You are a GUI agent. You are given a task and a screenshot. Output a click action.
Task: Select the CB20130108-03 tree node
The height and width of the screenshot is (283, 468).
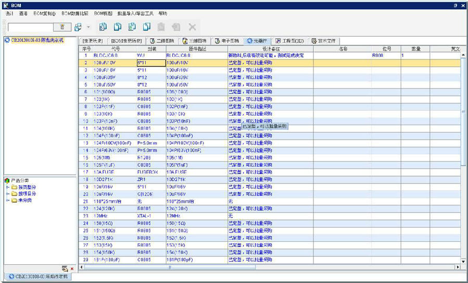(x=36, y=40)
